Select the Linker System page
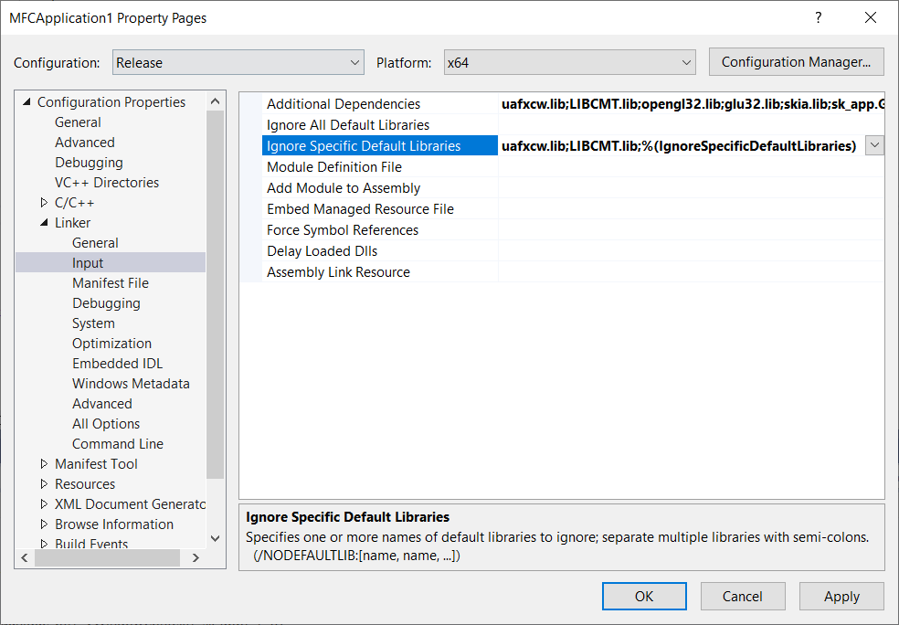Viewport: 899px width, 625px height. coord(93,323)
